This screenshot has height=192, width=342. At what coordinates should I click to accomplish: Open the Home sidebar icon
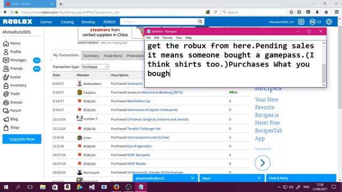pos(6,43)
